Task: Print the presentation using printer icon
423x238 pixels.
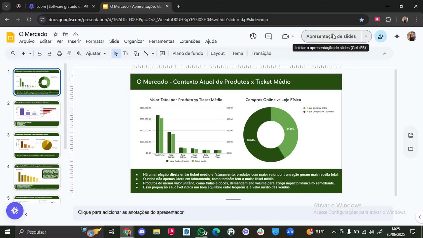Action: tap(59, 54)
